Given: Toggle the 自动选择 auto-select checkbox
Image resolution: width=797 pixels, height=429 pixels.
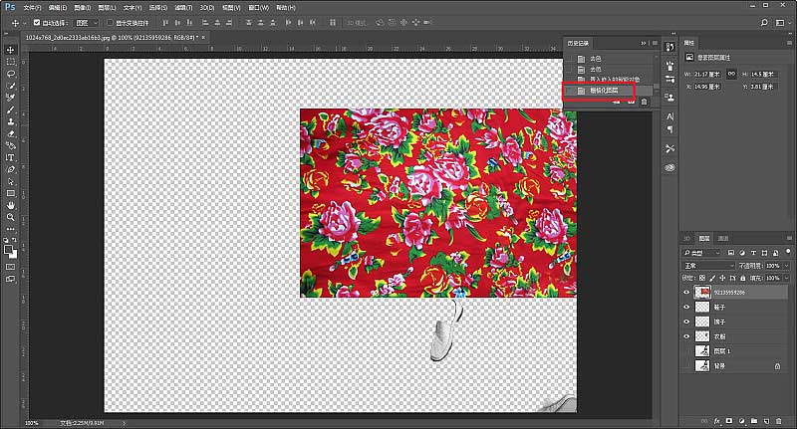Looking at the screenshot, I should point(36,22).
